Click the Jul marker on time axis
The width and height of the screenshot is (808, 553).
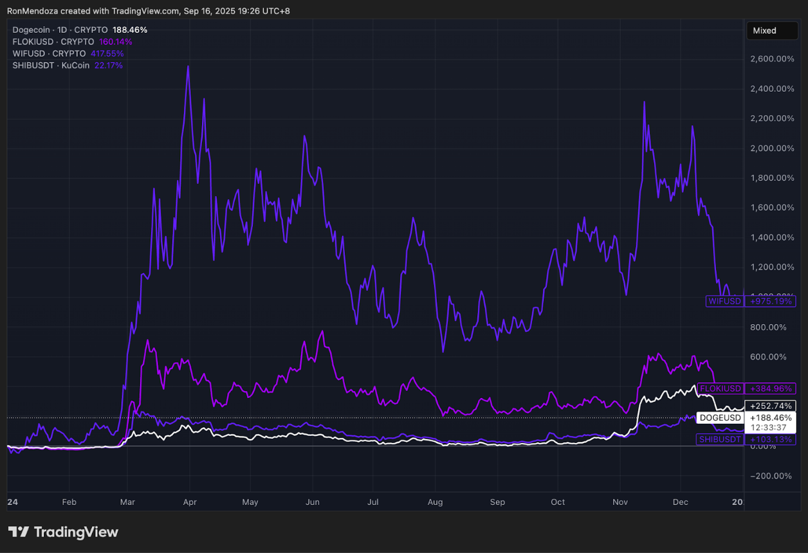(373, 502)
